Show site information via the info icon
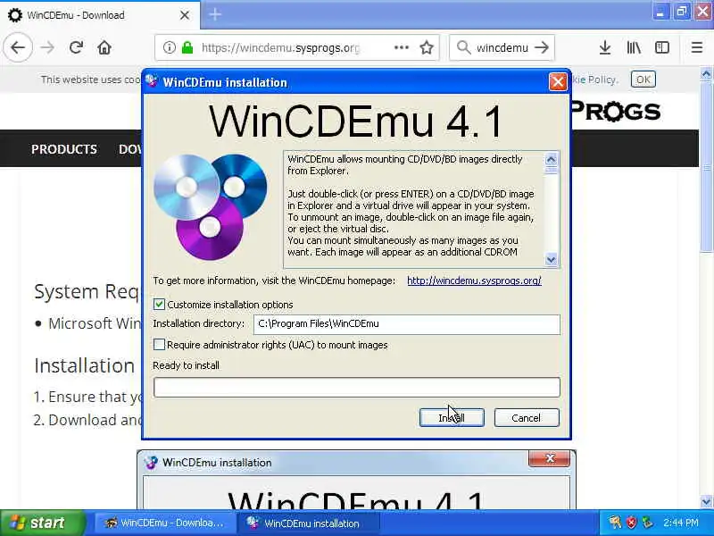Screen dimensions: 714x536 point(169,47)
